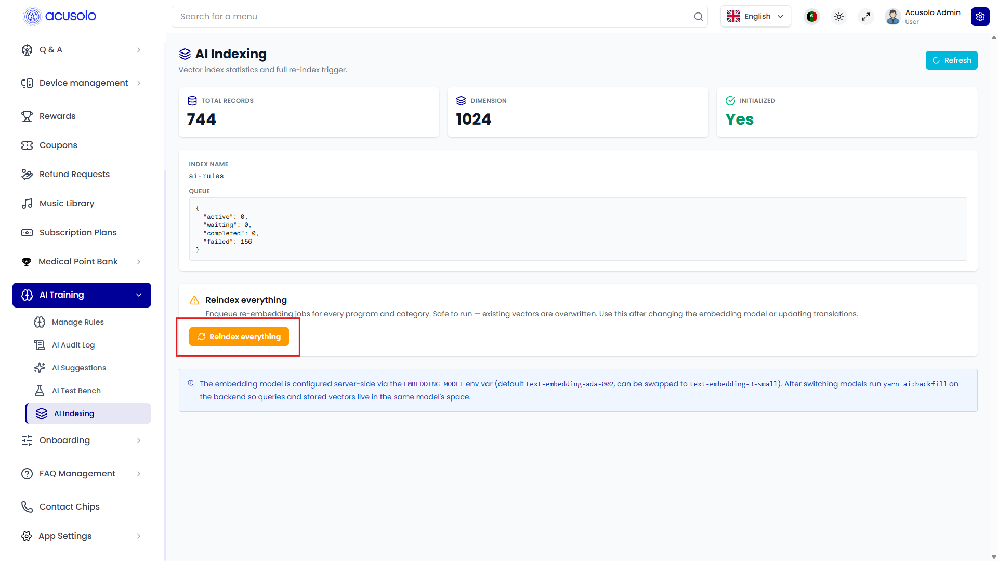Click the Refresh button
The image size is (998, 561).
951,60
